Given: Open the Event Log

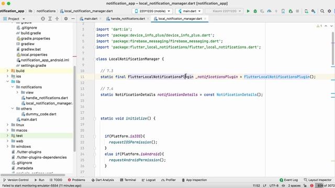Looking at the screenshot, I should pos(288,180).
